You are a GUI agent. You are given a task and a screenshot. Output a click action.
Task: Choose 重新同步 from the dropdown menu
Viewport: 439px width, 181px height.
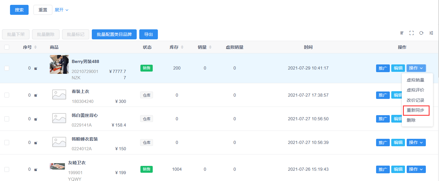click(416, 110)
